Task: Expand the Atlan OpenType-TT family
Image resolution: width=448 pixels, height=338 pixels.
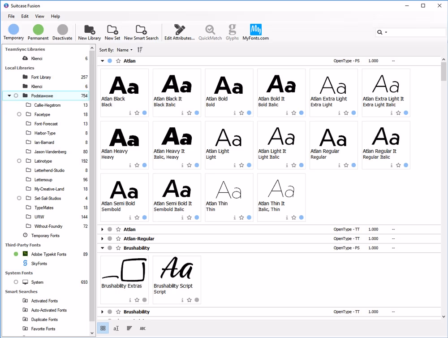Action: tap(102, 230)
